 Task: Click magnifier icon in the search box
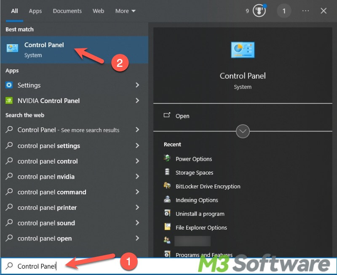pyautogui.click(x=9, y=266)
